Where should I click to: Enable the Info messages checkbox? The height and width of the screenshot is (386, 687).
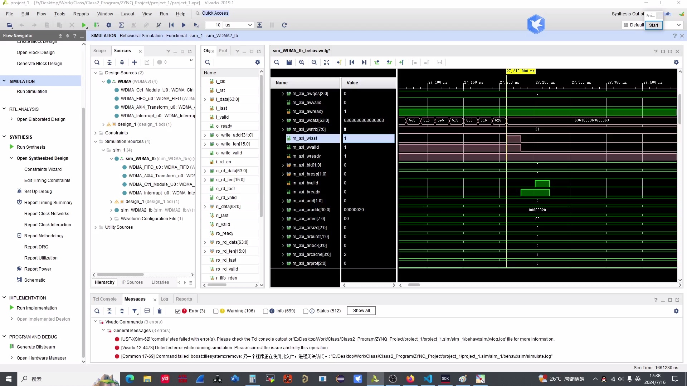[x=265, y=311]
